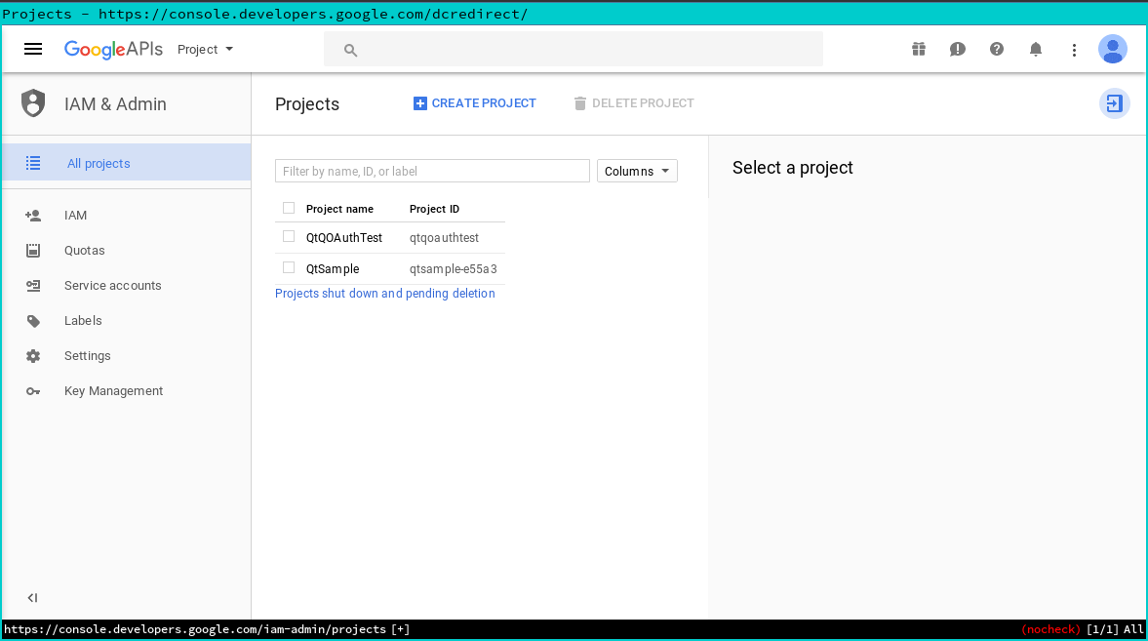Click the search magnifier in the search bar
Screen dimensions: 1148x641
tap(350, 49)
